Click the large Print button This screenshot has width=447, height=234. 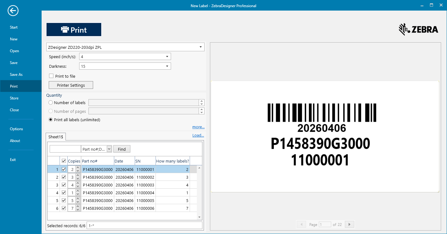[74, 30]
